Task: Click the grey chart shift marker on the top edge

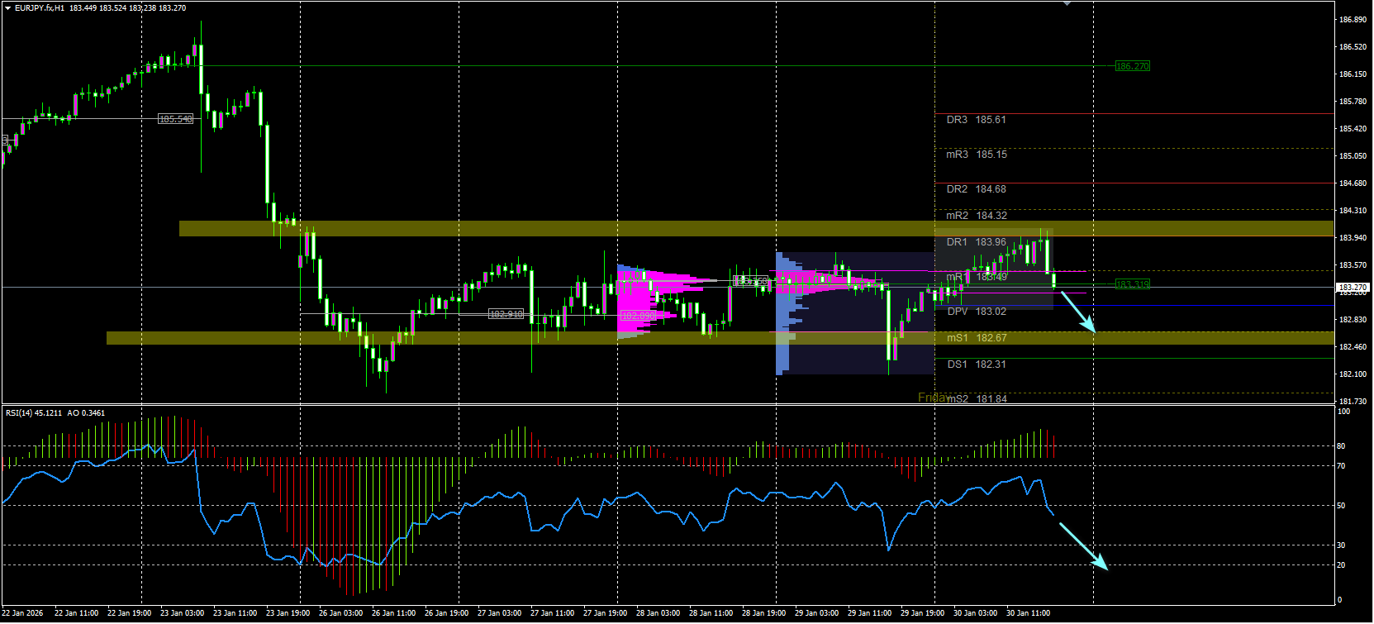Action: (x=1067, y=3)
